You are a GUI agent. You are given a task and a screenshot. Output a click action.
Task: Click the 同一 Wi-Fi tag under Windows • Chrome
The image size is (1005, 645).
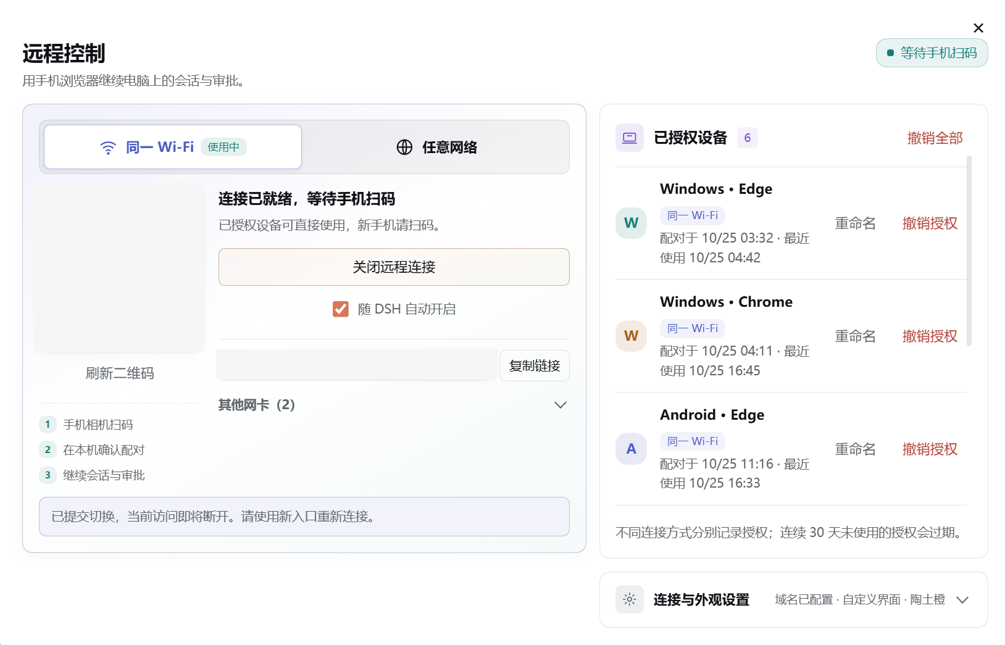pyautogui.click(x=693, y=328)
